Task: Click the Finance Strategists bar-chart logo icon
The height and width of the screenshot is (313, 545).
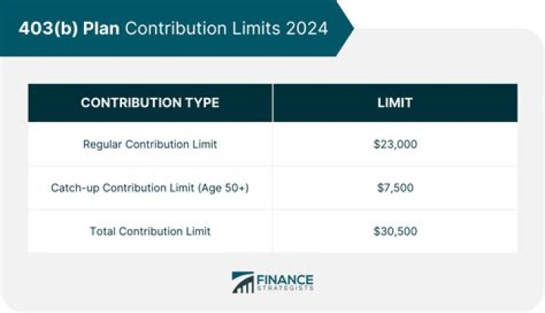Action: [243, 282]
